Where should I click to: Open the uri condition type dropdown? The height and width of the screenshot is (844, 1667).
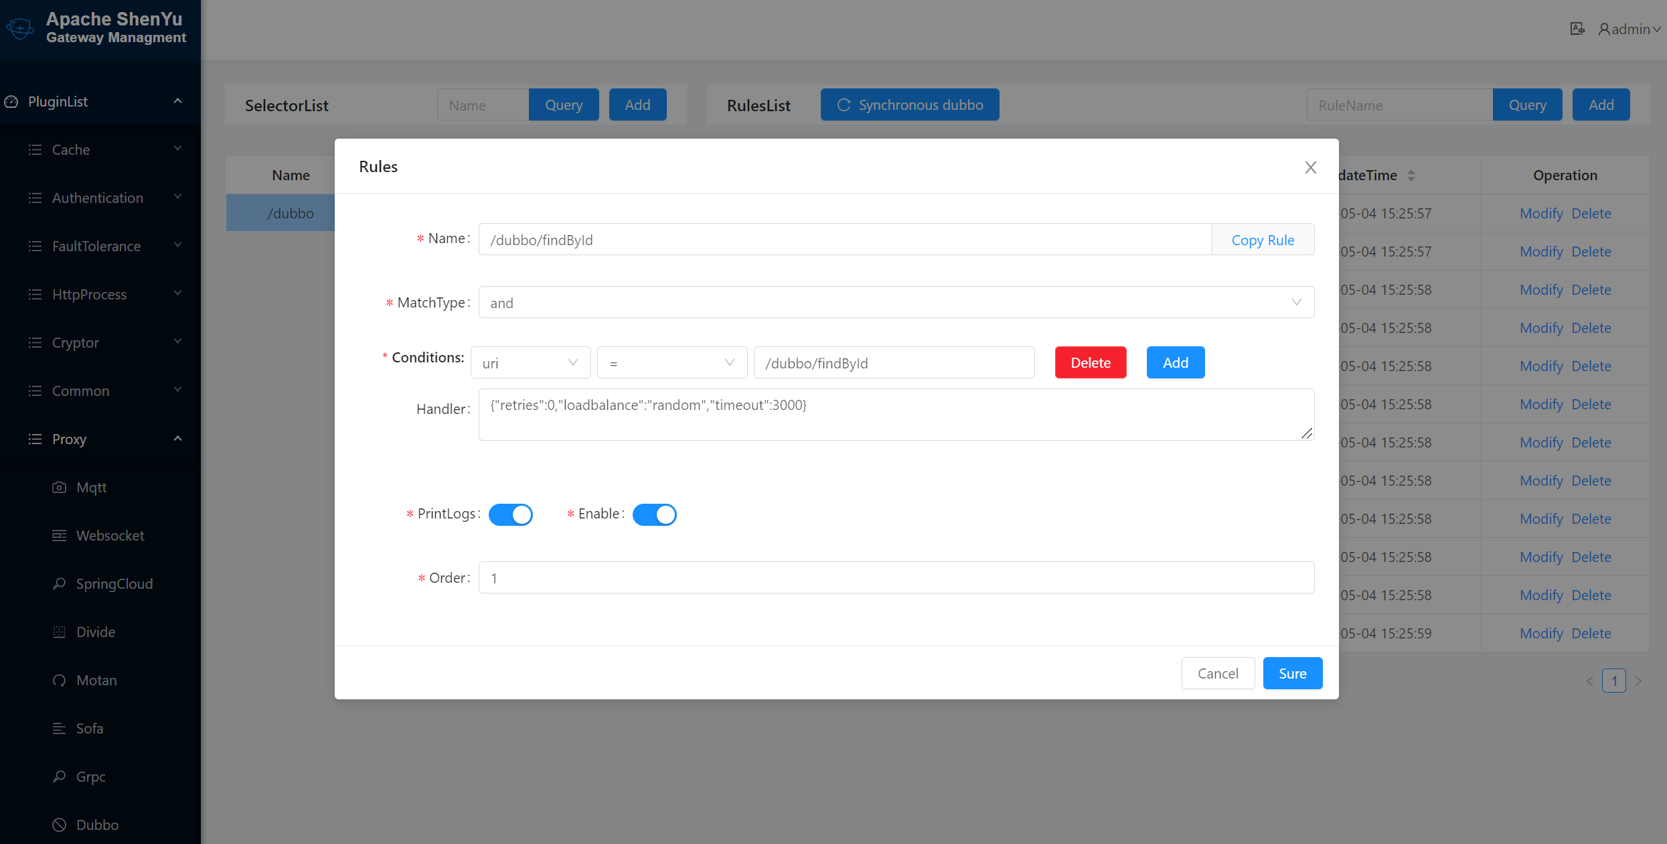pos(530,363)
